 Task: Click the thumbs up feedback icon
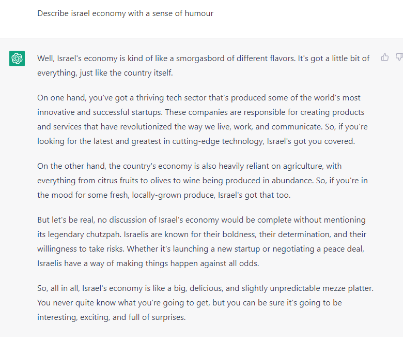click(x=385, y=57)
